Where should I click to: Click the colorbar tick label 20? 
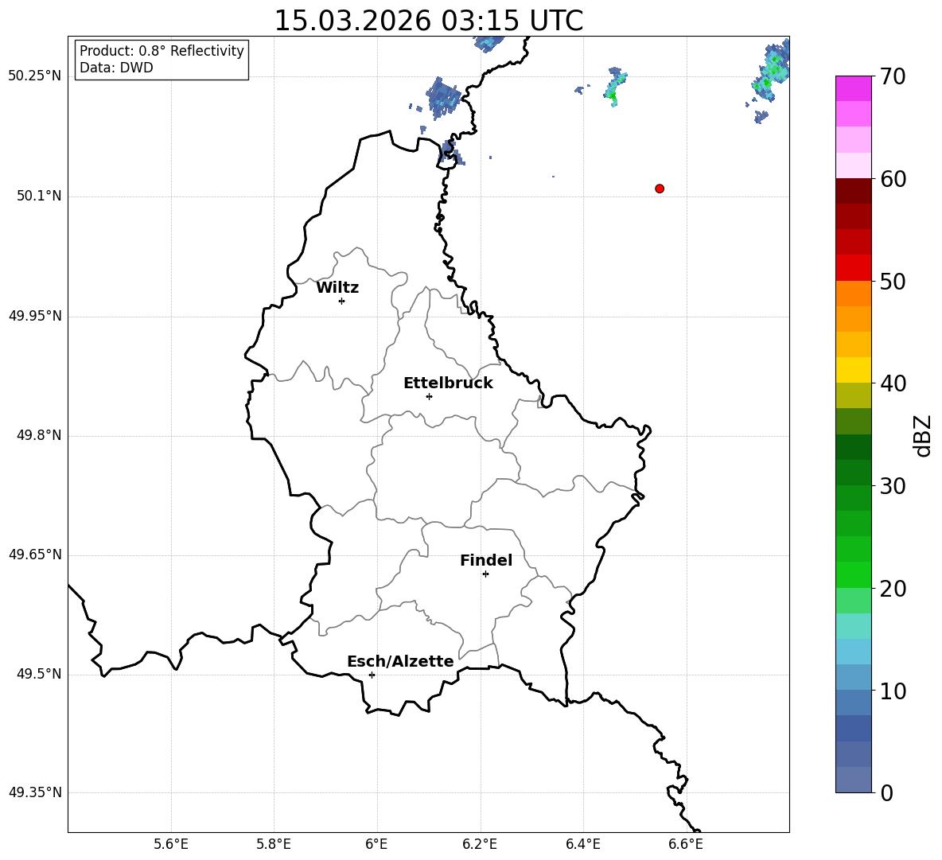[893, 589]
